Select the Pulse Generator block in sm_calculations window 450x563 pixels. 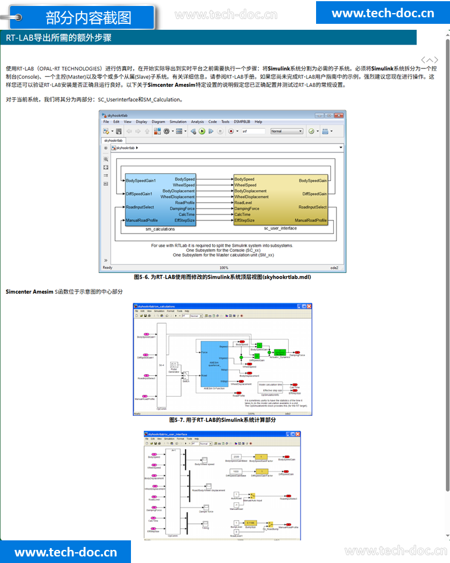click(x=174, y=365)
